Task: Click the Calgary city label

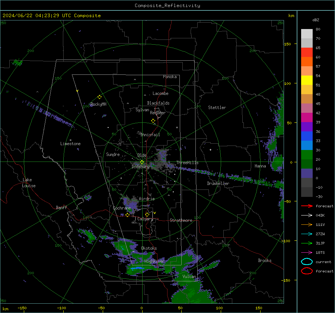Action: point(145,219)
